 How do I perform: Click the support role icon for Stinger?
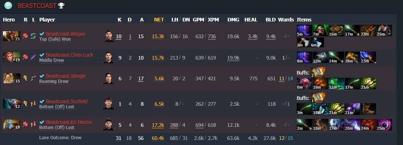click(25, 78)
